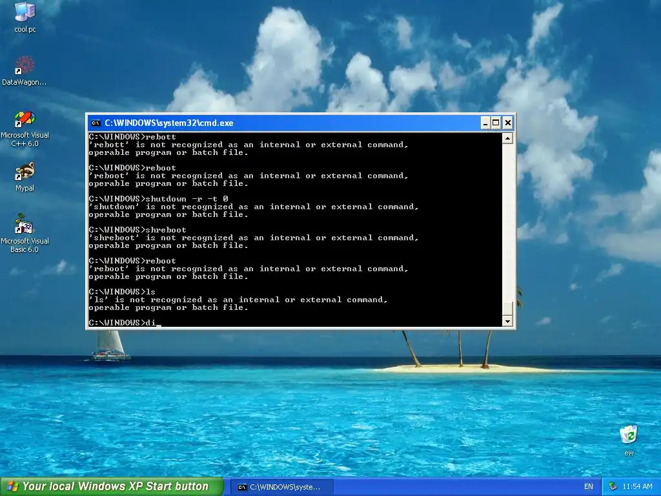This screenshot has width=661, height=496.
Task: Open cmd window system menu icon
Action: 96,123
